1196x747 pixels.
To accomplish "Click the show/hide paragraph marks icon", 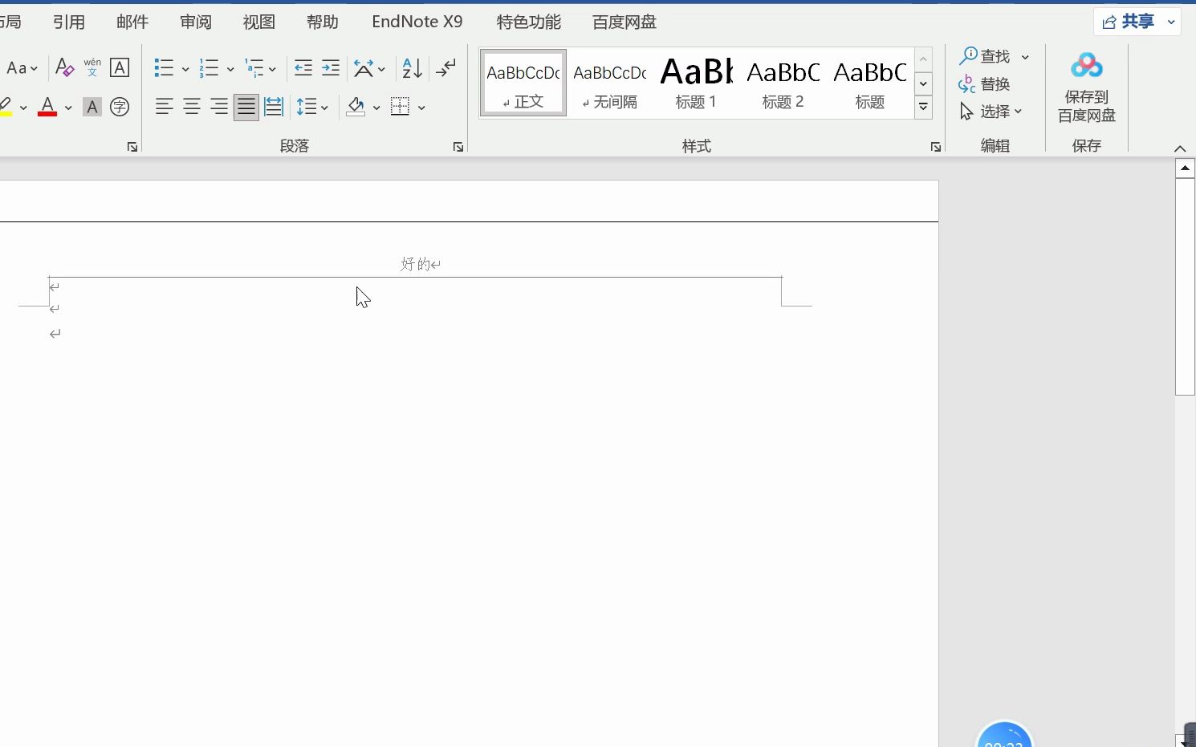I will pos(445,68).
